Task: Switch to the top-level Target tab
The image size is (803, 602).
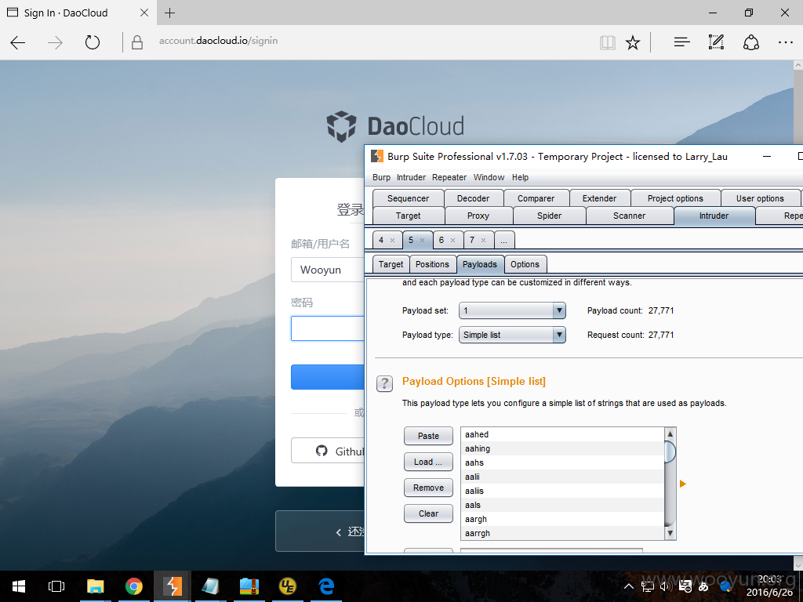Action: coord(408,216)
